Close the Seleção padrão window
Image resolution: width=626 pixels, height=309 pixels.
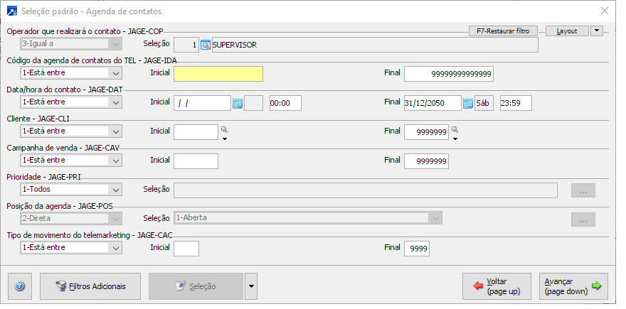pyautogui.click(x=605, y=11)
